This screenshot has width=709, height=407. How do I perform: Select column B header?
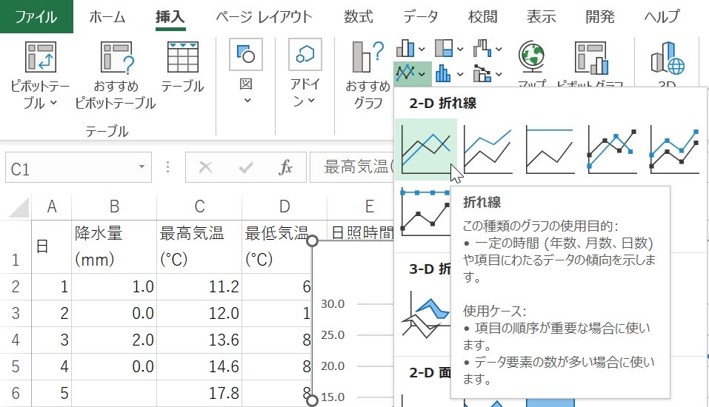114,206
